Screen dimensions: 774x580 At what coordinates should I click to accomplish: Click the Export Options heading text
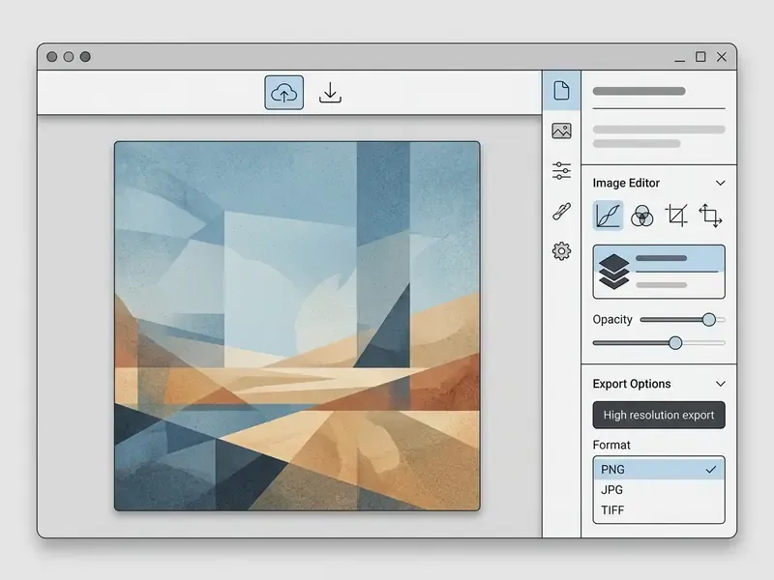coord(632,384)
